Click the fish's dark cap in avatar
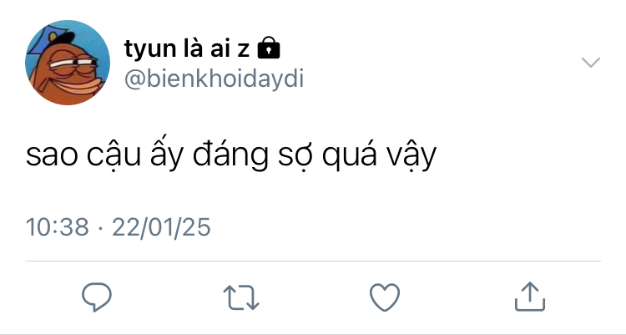 coord(63,38)
